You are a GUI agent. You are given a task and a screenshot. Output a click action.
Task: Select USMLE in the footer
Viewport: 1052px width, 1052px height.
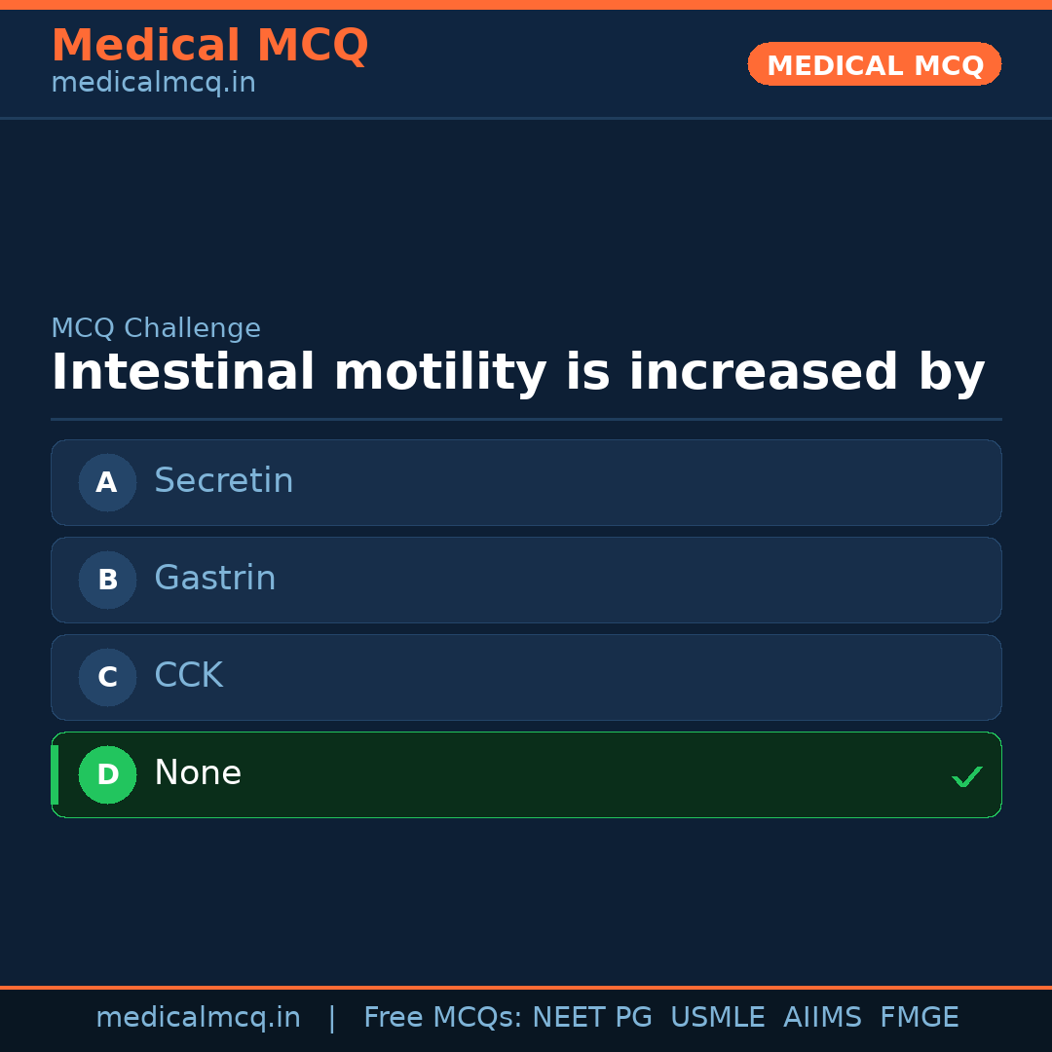point(717,1018)
